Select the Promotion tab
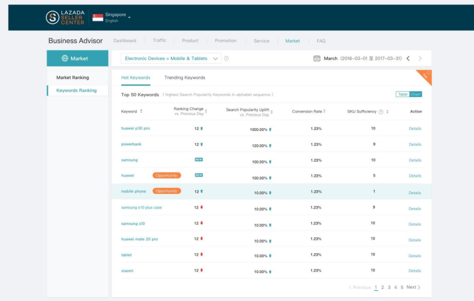The width and height of the screenshot is (474, 301). pos(226,41)
